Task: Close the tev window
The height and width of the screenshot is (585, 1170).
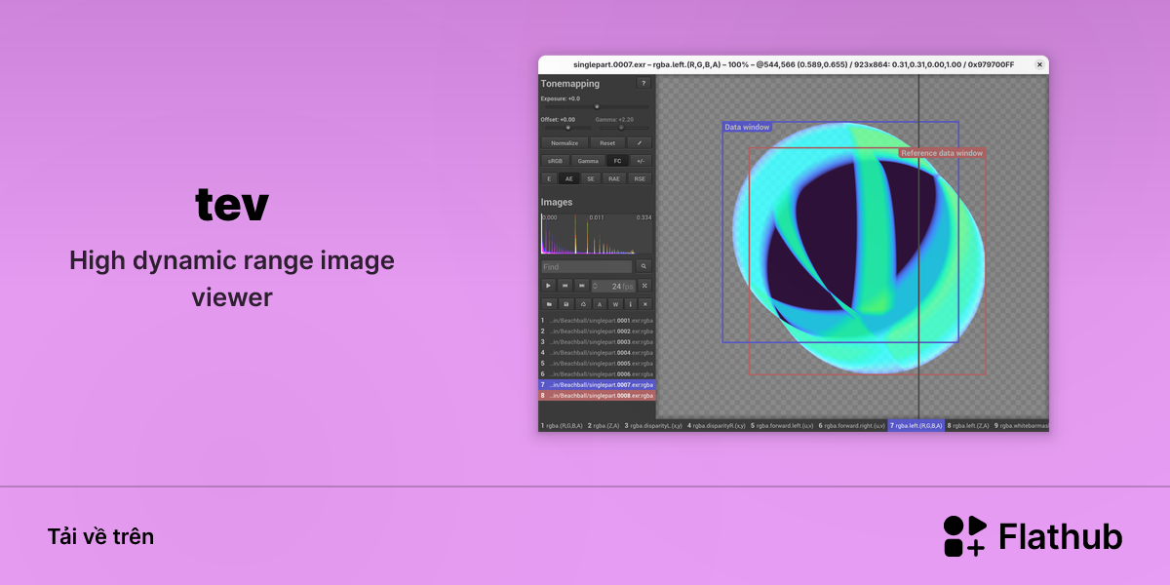Action: click(x=1039, y=64)
